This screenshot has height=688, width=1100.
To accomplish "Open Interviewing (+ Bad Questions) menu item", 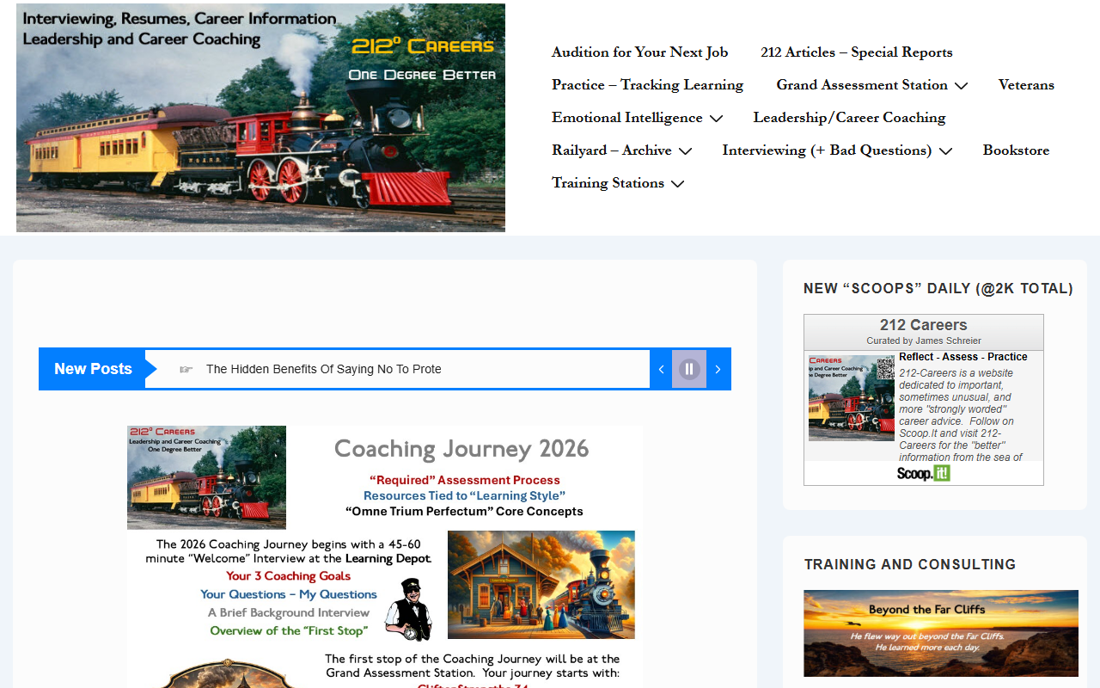I will click(827, 150).
